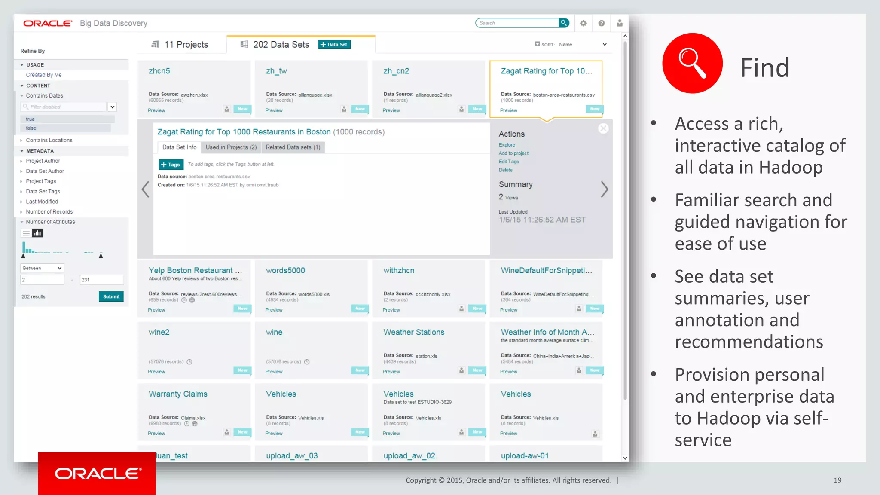Open the Filter disabled dropdown arrow

(112, 107)
